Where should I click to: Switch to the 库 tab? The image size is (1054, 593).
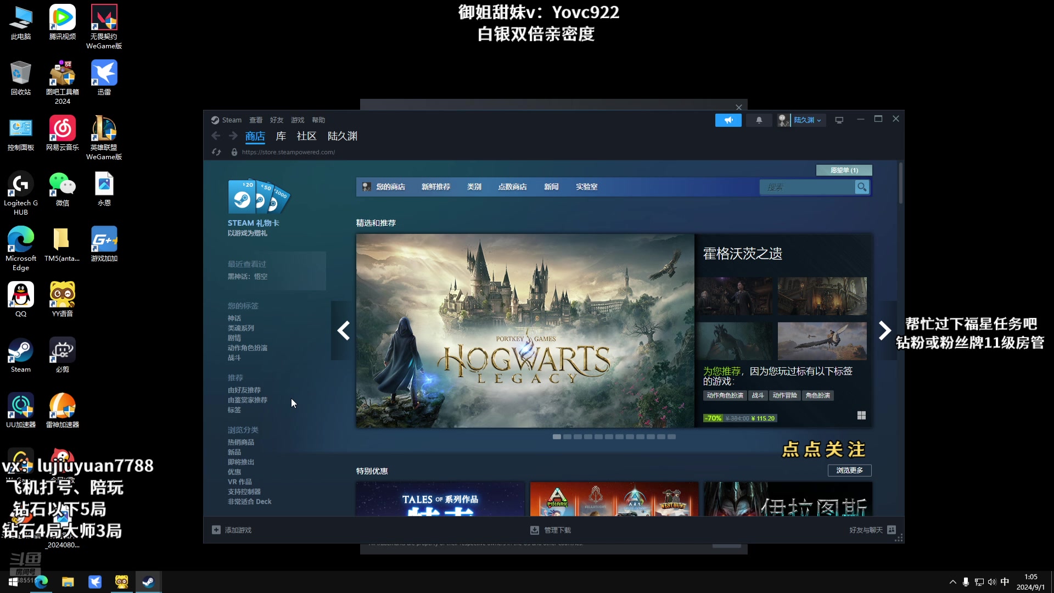coord(281,136)
